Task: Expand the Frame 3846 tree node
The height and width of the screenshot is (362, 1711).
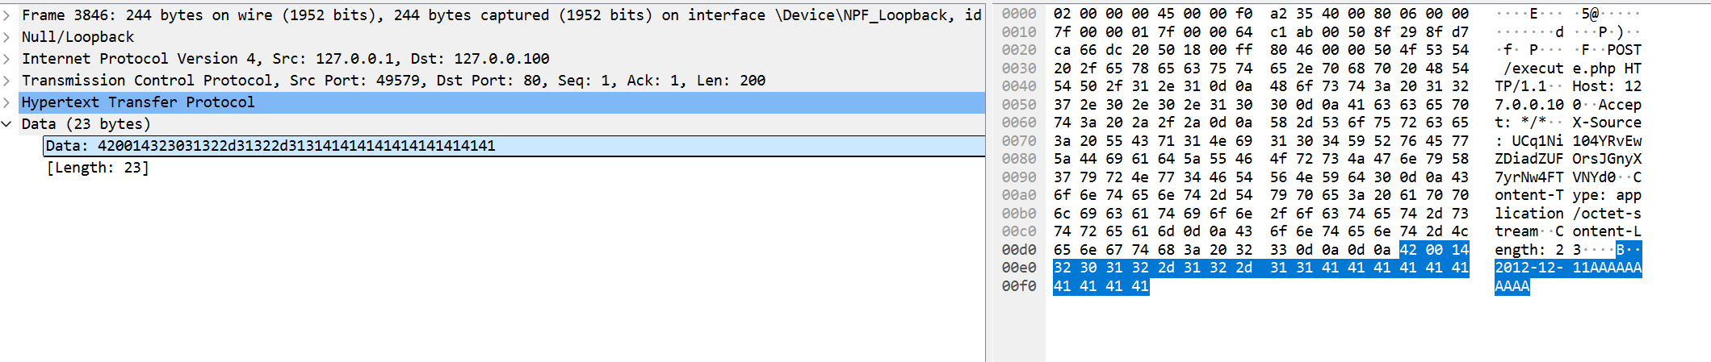Action: tap(6, 15)
